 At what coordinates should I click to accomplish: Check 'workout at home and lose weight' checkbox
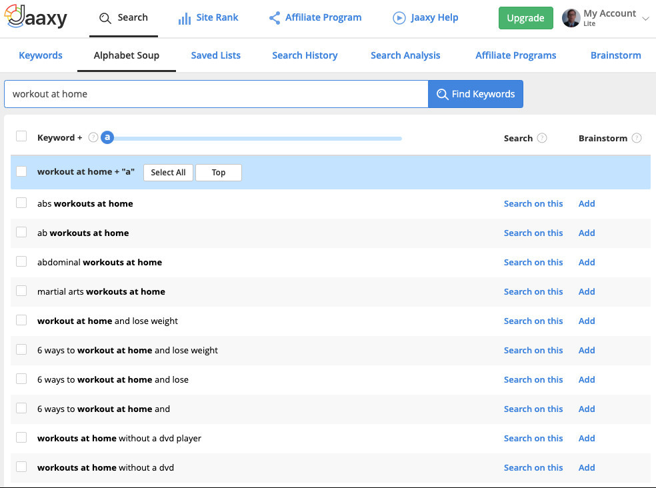coord(21,320)
